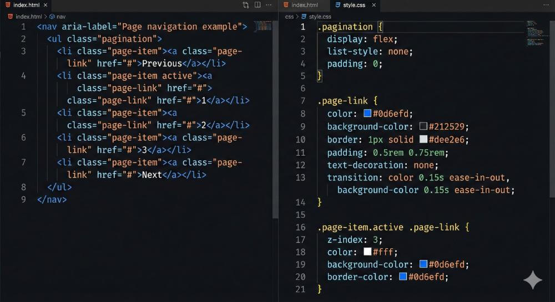Open the border-color #0d6efd swatch on line 20
555x302 pixels.
tap(403, 276)
